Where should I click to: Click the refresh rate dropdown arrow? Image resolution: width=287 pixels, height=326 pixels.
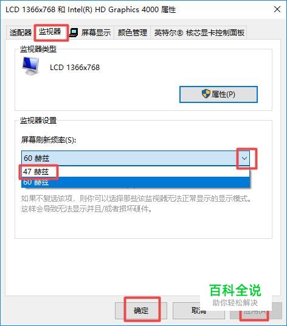(x=244, y=158)
